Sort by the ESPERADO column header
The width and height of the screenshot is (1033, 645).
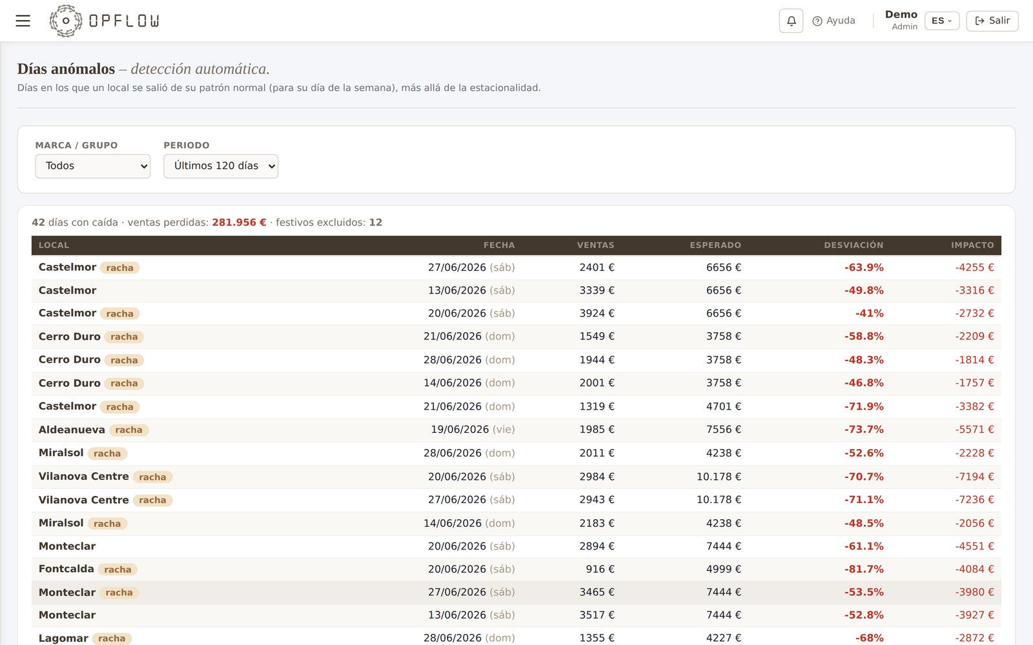(x=715, y=245)
